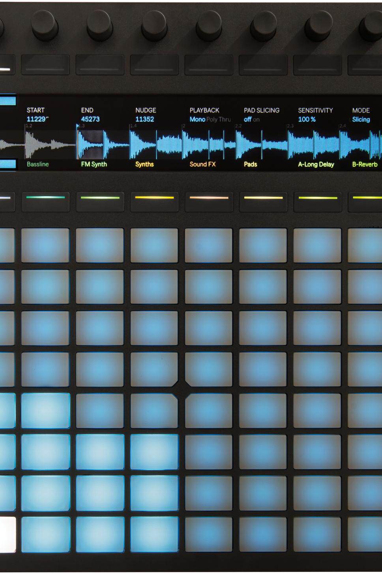Push the green-lit button below FM Synth
Screen dimensions: 382x574
[x=100, y=201]
